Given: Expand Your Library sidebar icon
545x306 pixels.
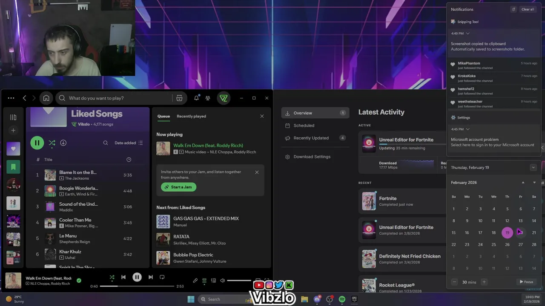Looking at the screenshot, I should tap(13, 117).
